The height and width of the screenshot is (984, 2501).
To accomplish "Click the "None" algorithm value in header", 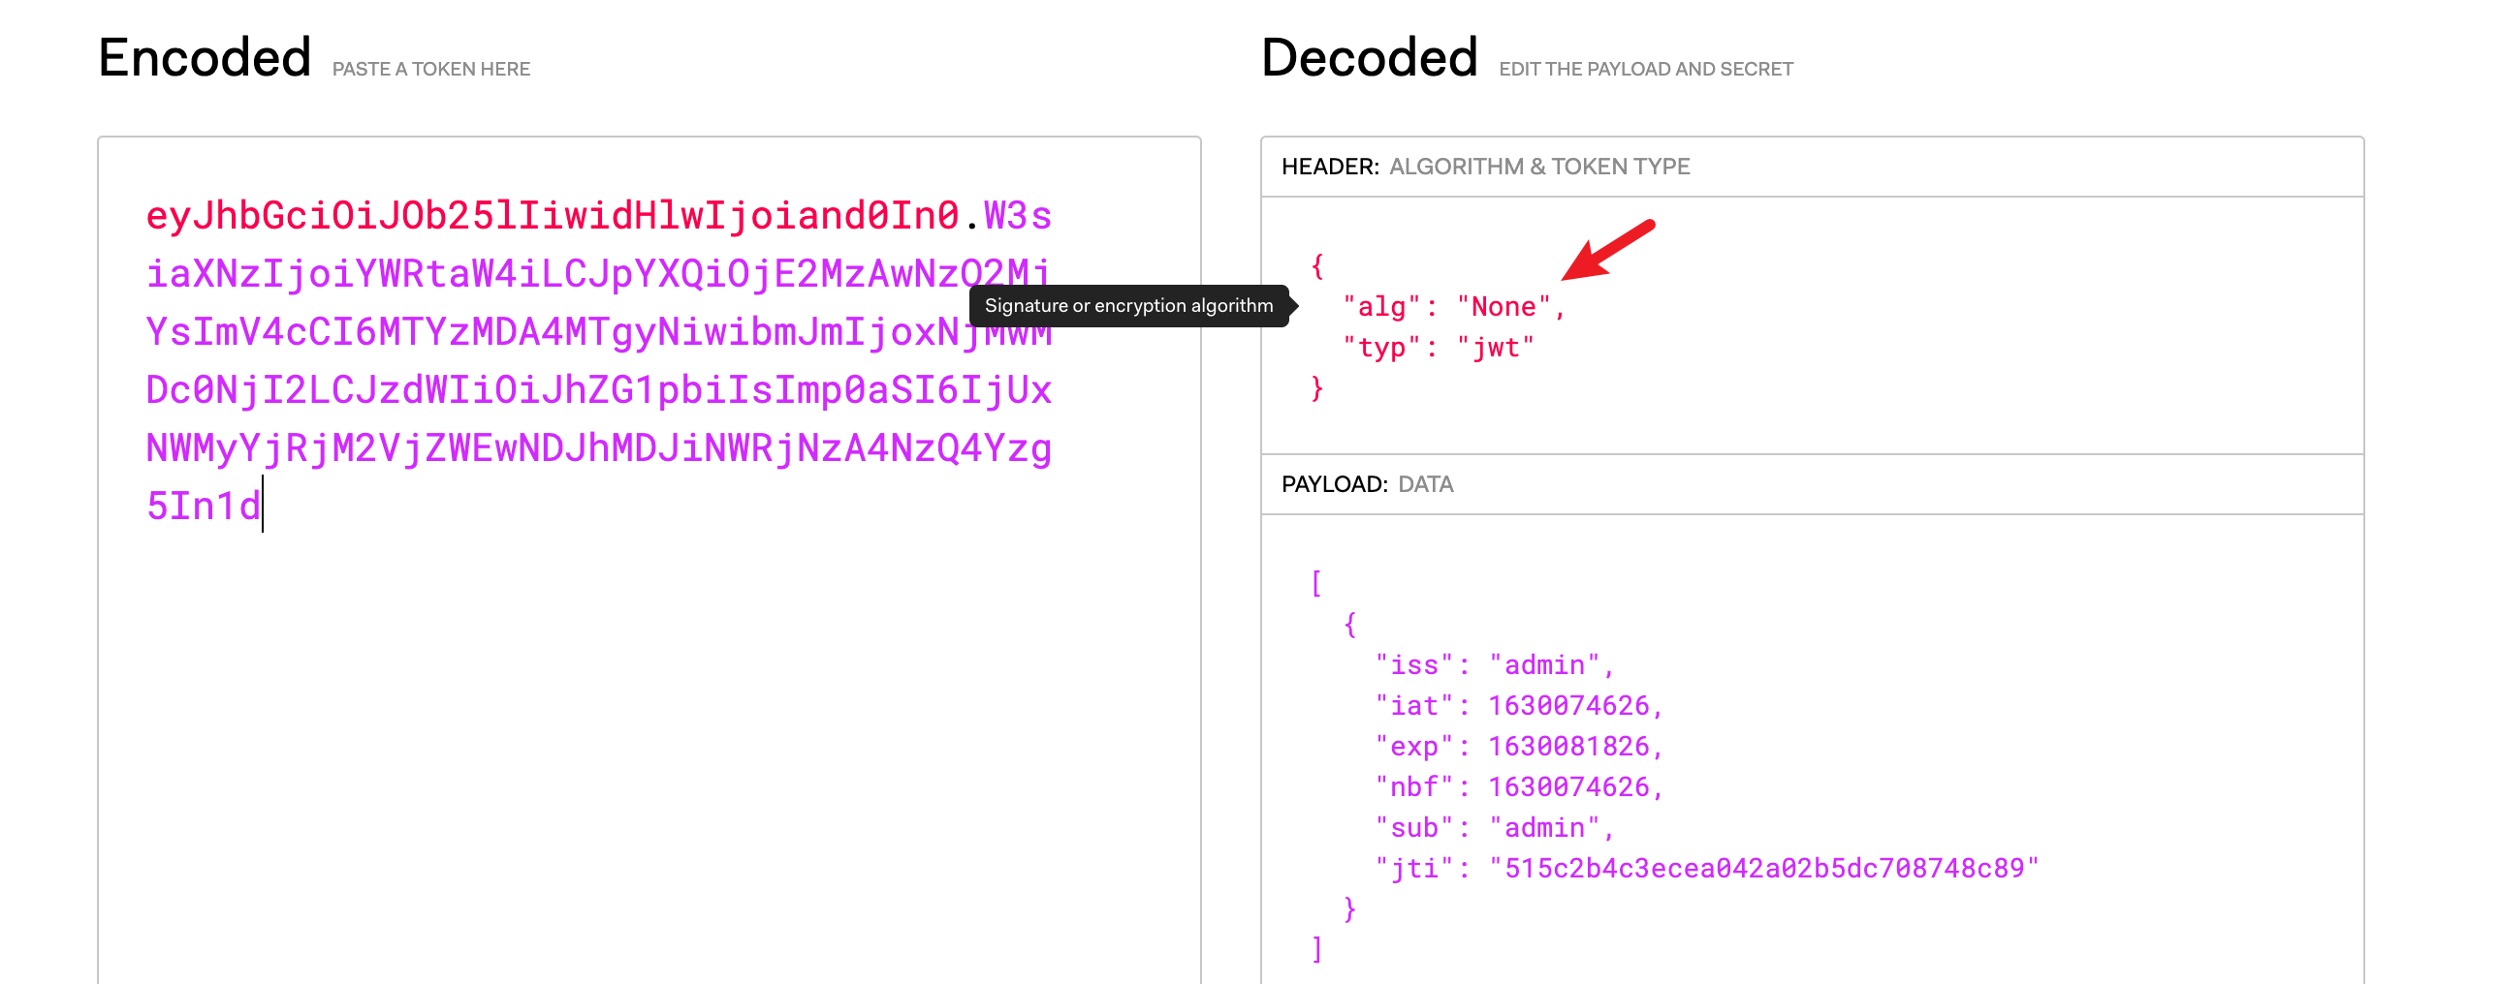I will (x=1503, y=307).
